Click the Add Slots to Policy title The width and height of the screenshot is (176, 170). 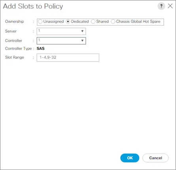33,6
